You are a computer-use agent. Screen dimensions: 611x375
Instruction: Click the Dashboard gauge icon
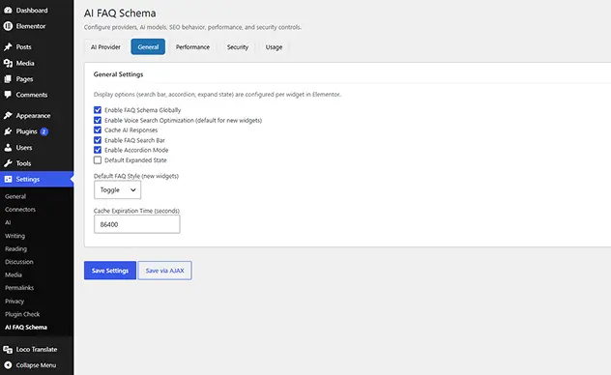8,10
